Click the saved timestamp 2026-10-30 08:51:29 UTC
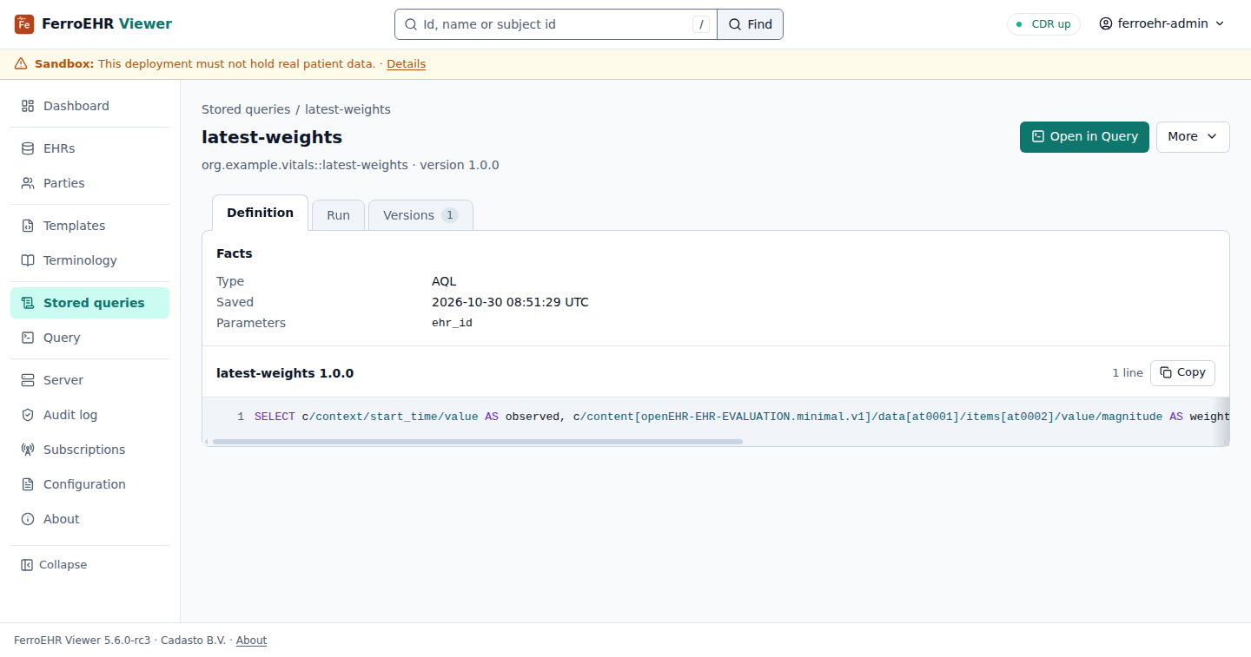The image size is (1251, 657). (x=510, y=302)
